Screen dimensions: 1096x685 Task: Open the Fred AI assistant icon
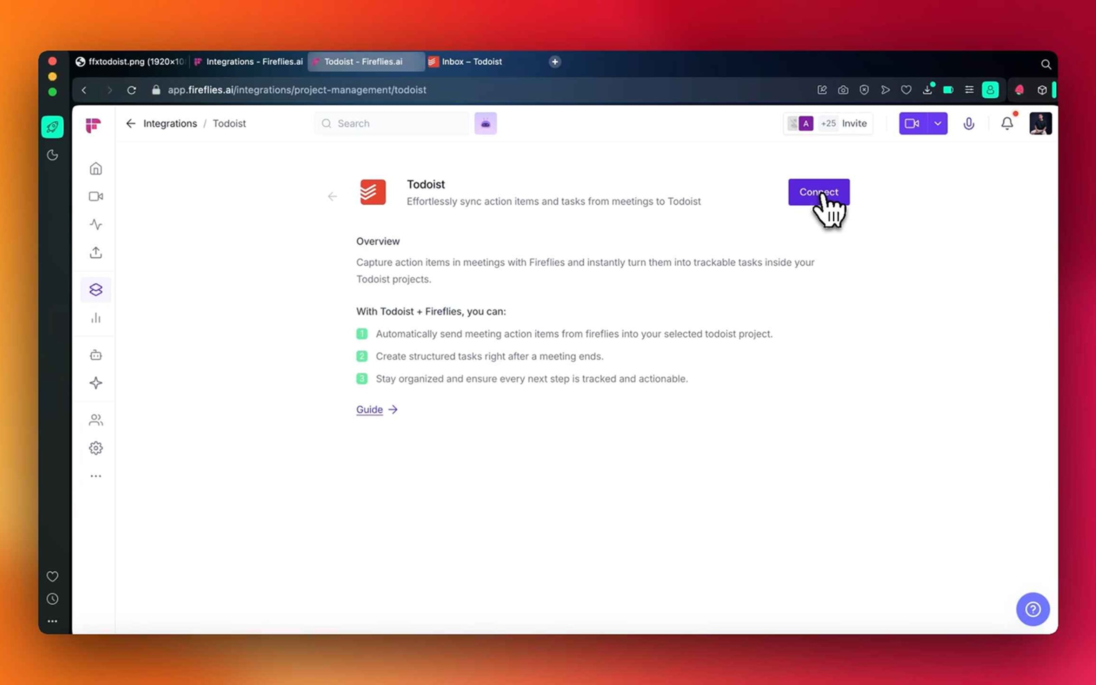(485, 123)
